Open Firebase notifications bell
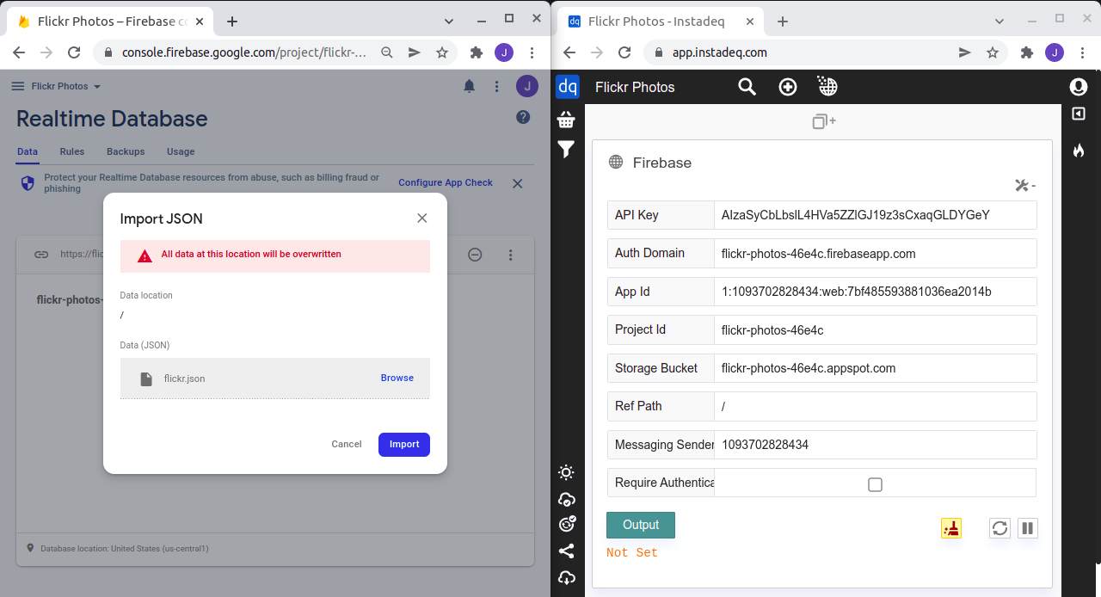Screen dimensions: 1101x597 pyautogui.click(x=470, y=86)
